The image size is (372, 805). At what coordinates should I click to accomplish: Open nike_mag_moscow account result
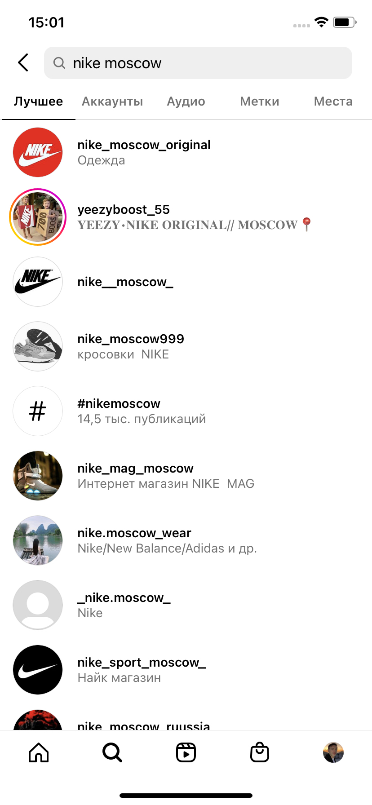[x=186, y=476]
